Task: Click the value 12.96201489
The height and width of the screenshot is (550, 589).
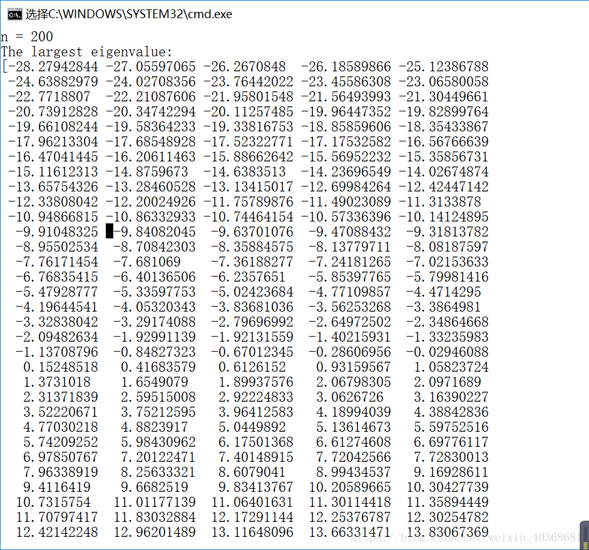Action: point(155,532)
